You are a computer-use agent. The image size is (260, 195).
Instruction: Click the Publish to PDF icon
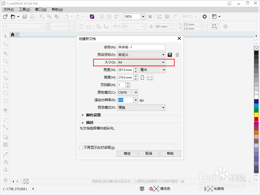117,17
